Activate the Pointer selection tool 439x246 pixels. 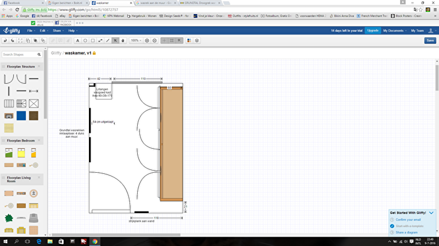[115, 40]
